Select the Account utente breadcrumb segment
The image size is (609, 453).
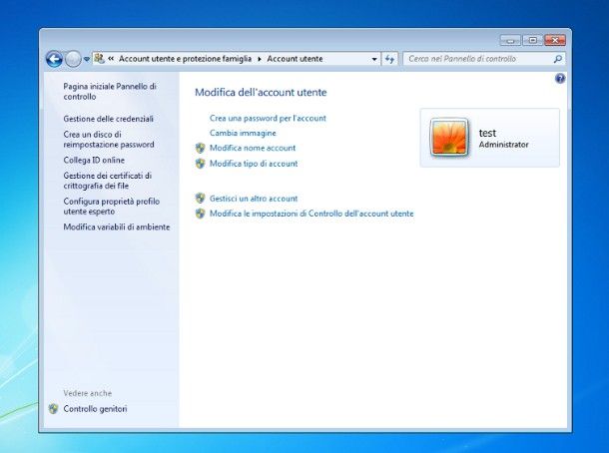click(295, 59)
